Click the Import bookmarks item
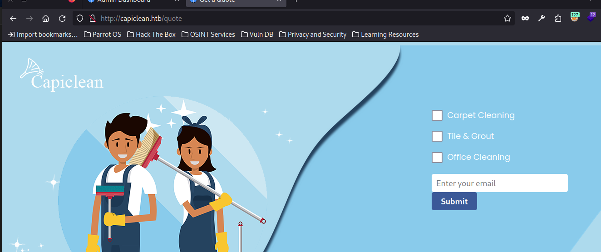Image resolution: width=601 pixels, height=252 pixels. [x=43, y=35]
